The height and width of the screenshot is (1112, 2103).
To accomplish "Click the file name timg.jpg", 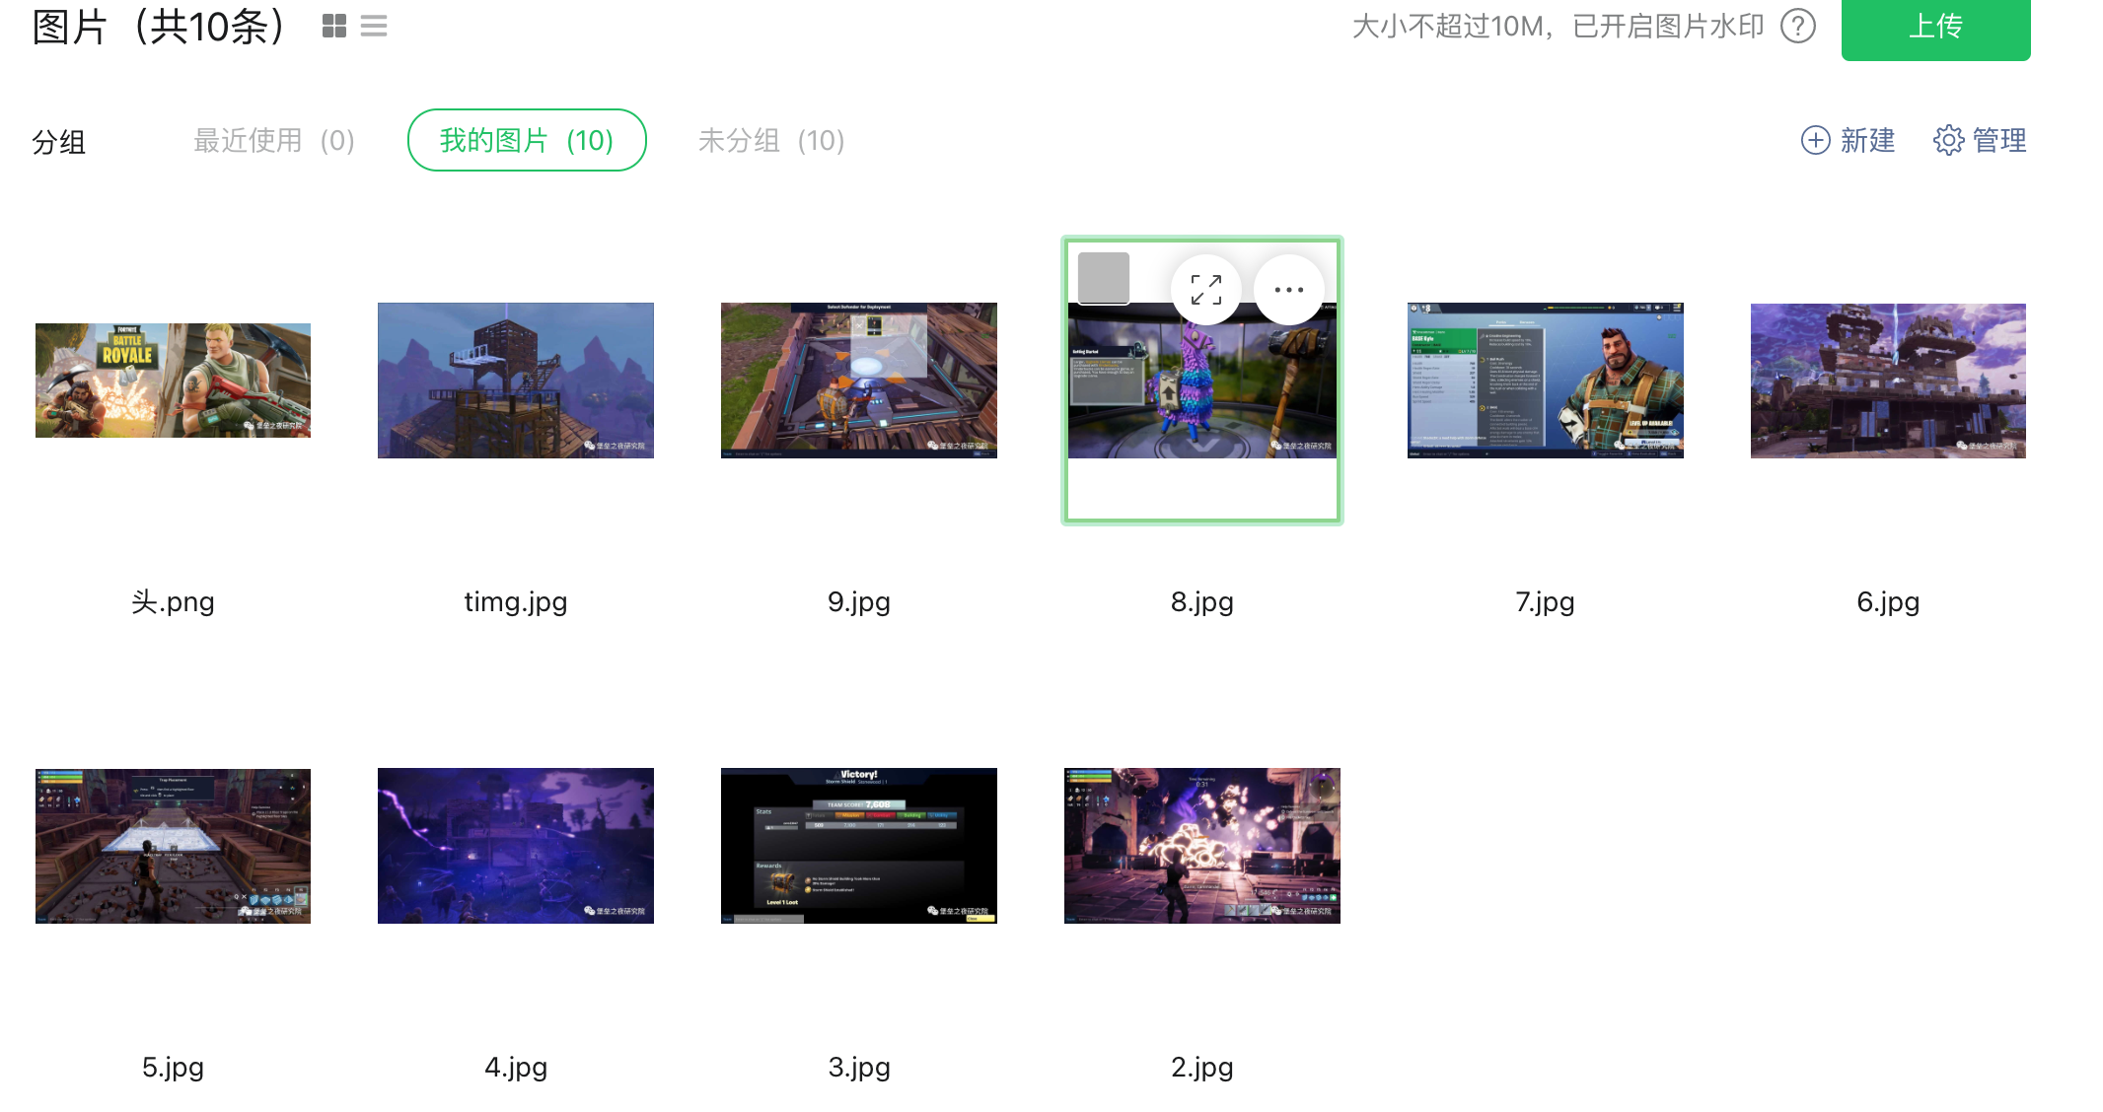I will point(516,601).
